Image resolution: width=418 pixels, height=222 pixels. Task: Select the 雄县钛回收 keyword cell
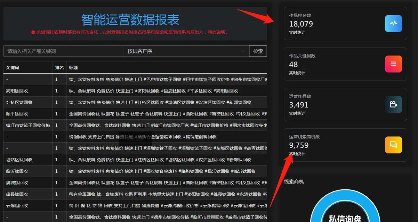[28, 194]
